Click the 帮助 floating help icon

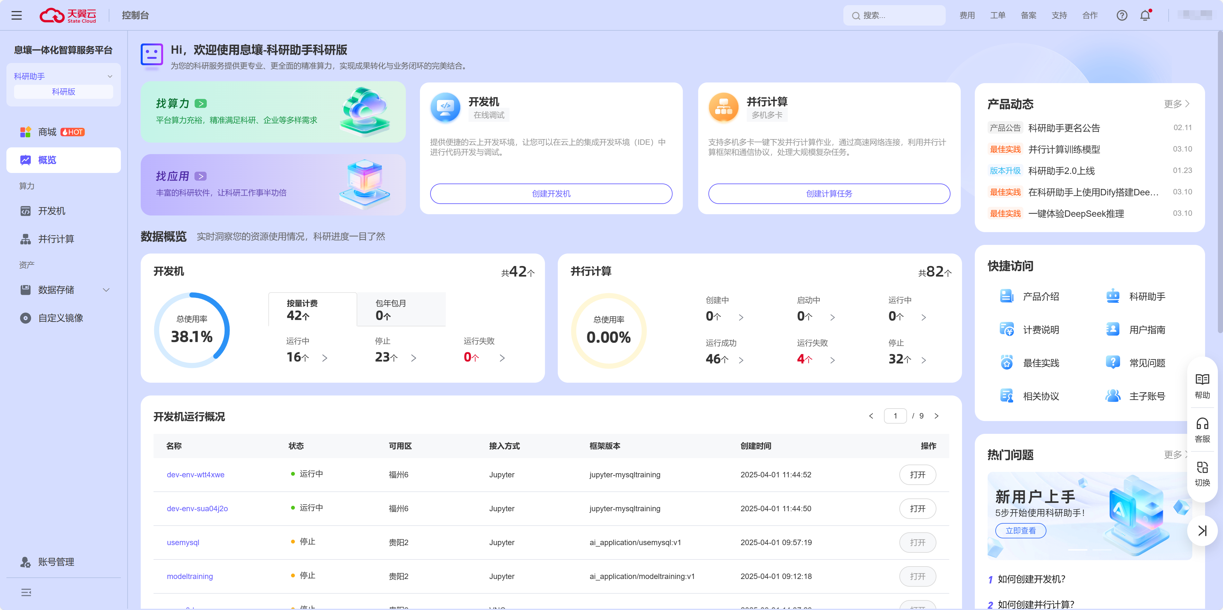click(x=1202, y=379)
